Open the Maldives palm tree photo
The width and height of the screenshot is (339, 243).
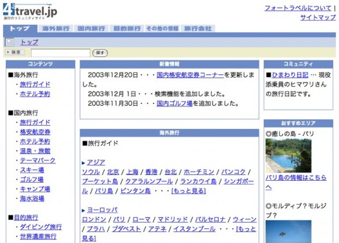[x=288, y=231]
